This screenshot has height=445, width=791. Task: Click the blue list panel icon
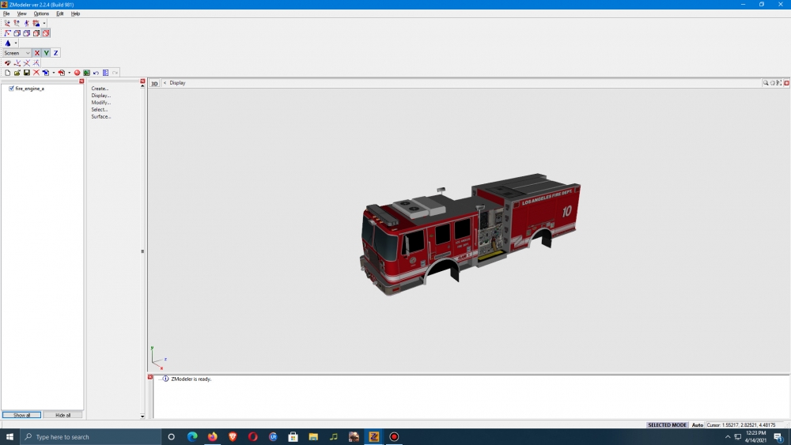pyautogui.click(x=105, y=73)
